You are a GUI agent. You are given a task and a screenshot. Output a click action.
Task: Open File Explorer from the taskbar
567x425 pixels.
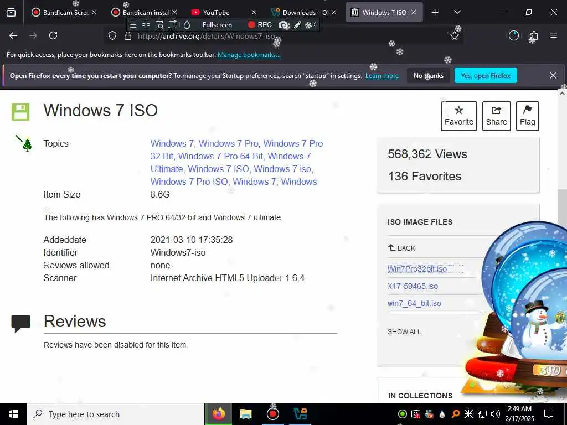pos(245,414)
